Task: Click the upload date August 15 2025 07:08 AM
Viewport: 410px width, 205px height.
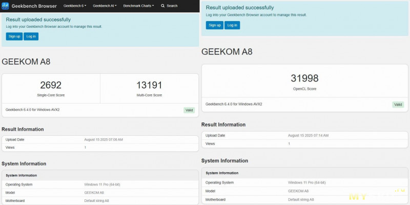Action: [104, 139]
